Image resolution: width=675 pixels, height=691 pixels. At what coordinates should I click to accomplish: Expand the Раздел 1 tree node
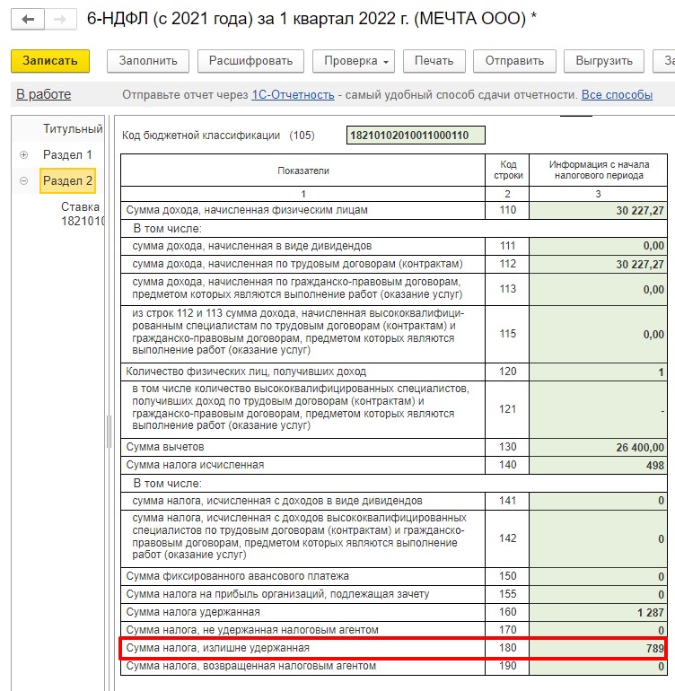point(24,154)
